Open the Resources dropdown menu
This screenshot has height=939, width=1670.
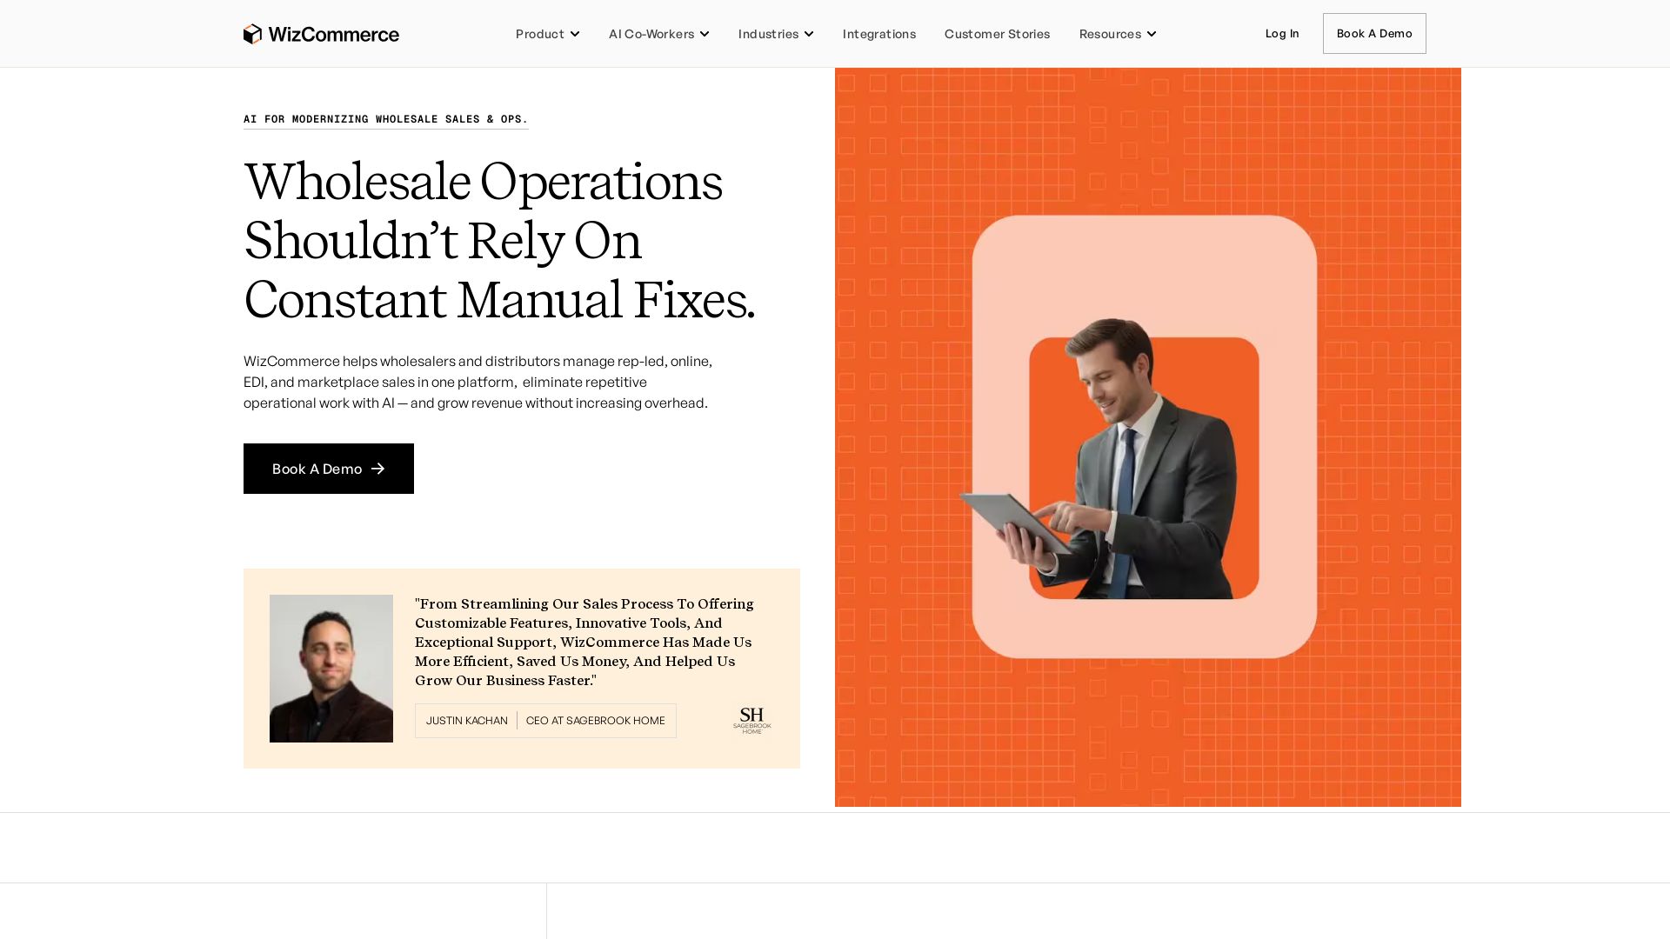point(1118,34)
